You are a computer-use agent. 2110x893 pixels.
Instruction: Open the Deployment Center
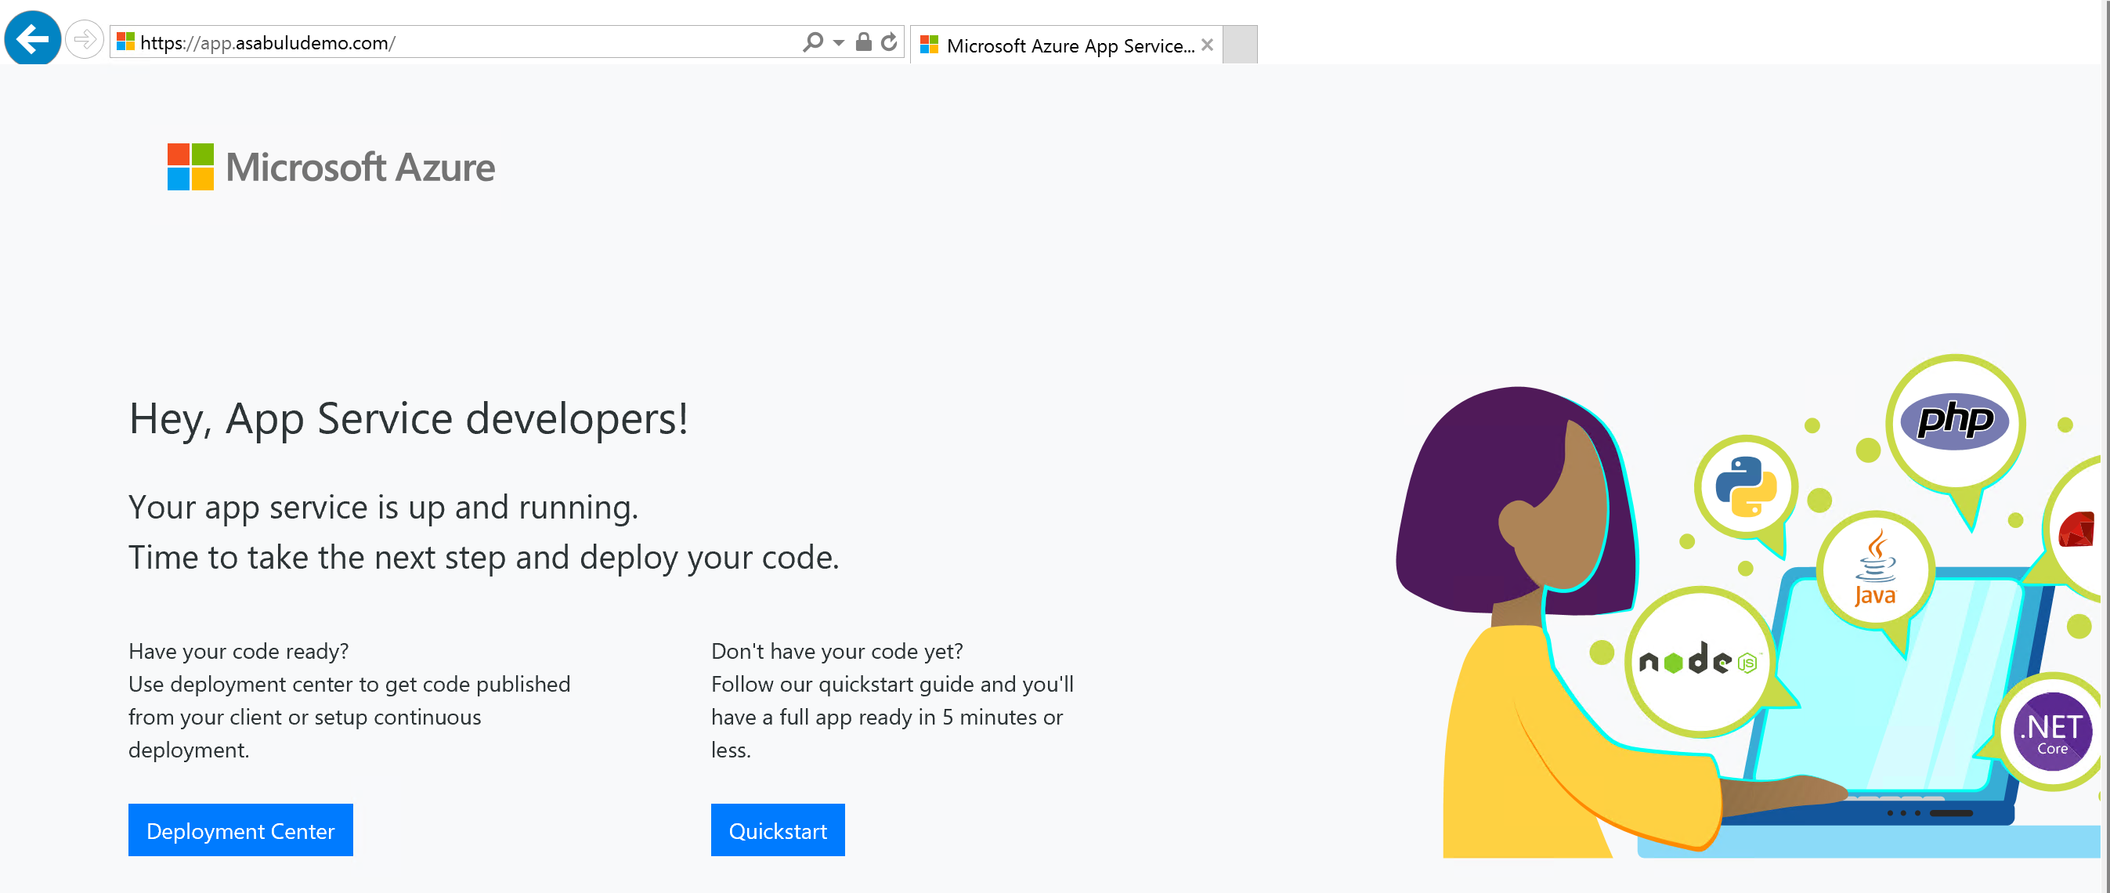[x=242, y=831]
